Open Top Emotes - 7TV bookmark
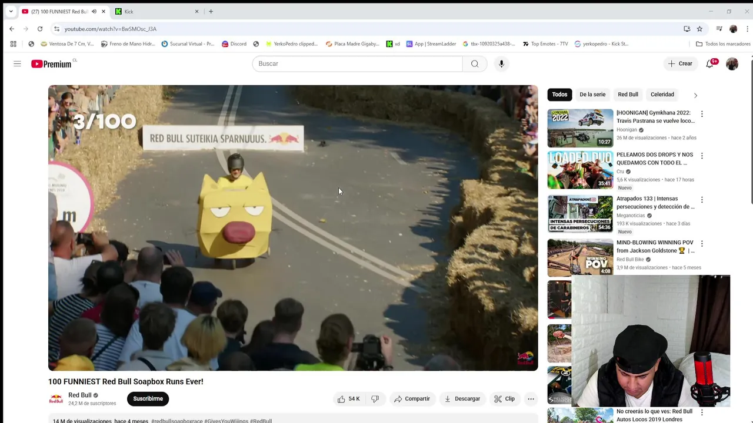 click(x=545, y=43)
